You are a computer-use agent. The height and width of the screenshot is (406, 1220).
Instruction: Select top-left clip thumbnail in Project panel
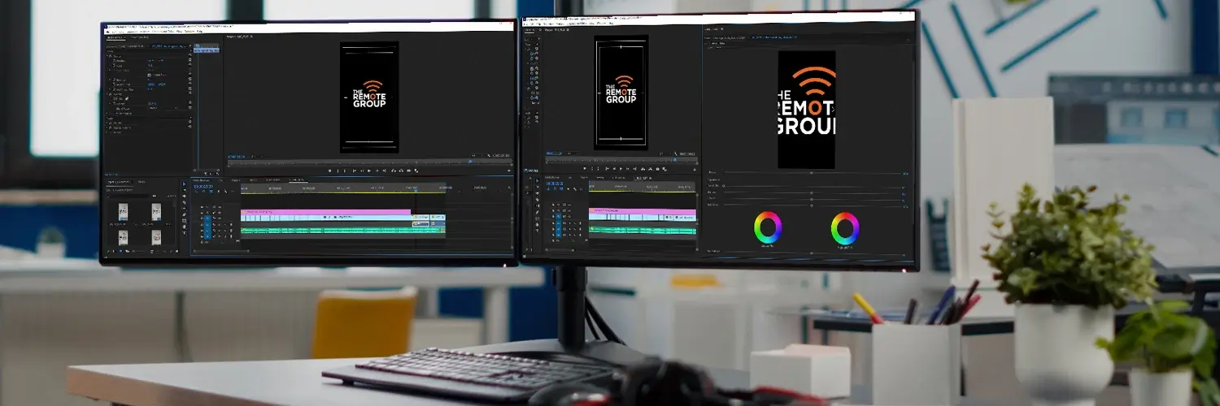[123, 212]
